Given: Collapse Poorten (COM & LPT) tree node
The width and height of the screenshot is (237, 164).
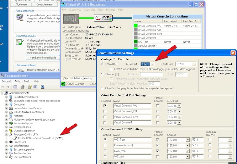Looking at the screenshot, I should point(6,135).
